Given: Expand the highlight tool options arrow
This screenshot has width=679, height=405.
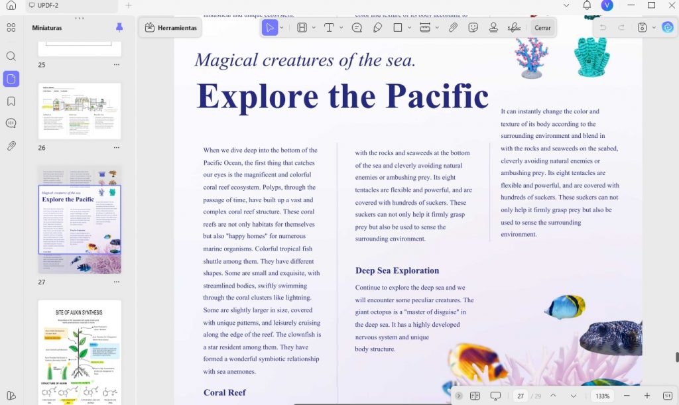Looking at the screenshot, I should pos(314,28).
